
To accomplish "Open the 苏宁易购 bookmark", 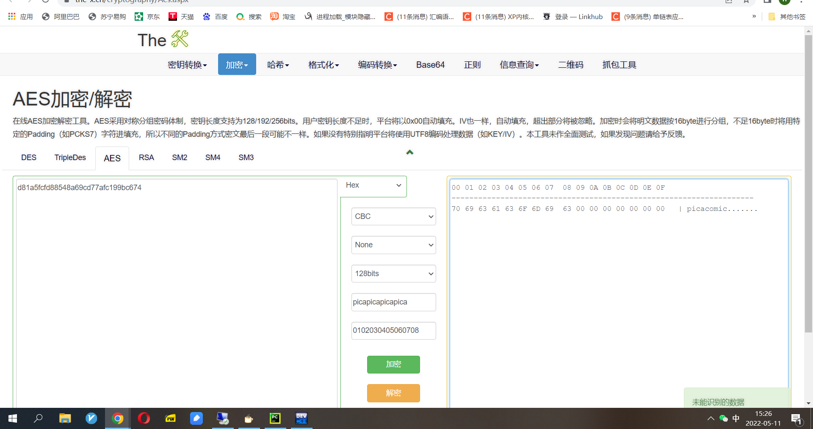I will (107, 17).
